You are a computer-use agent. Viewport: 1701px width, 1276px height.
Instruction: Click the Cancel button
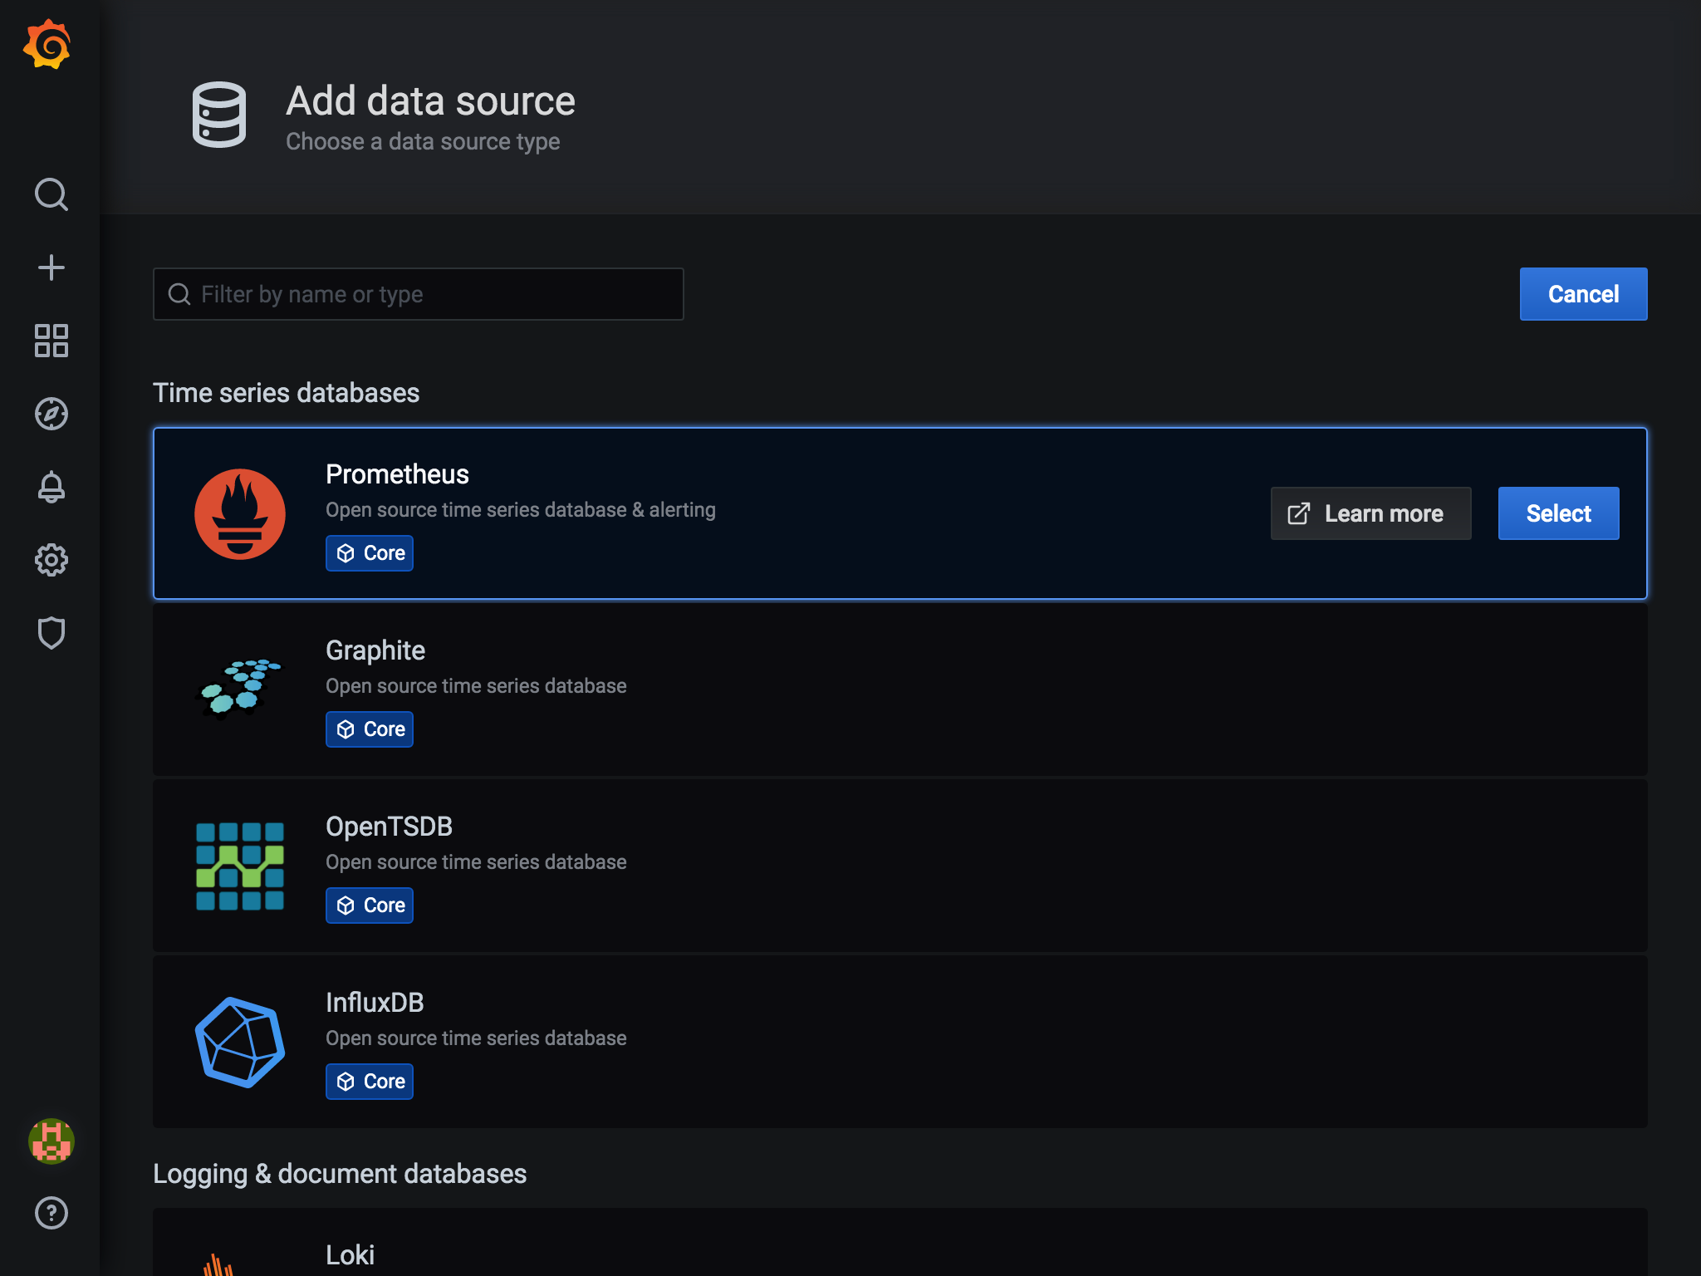pos(1582,294)
